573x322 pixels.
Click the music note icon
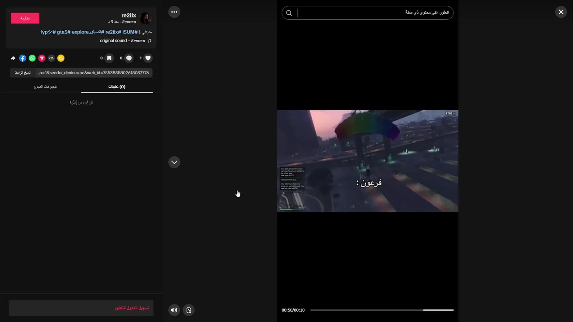[x=150, y=41]
